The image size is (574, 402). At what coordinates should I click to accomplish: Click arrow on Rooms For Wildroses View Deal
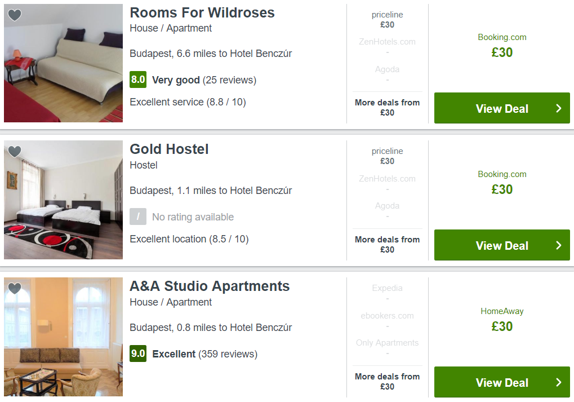558,108
